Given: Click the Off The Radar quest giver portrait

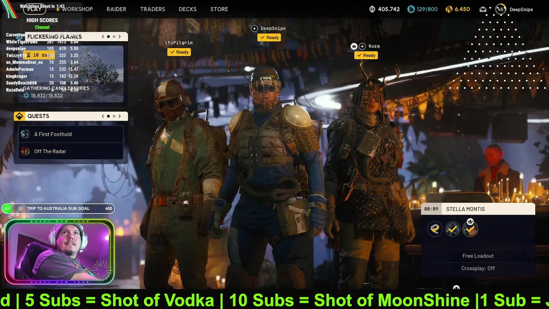Looking at the screenshot, I should 25,151.
